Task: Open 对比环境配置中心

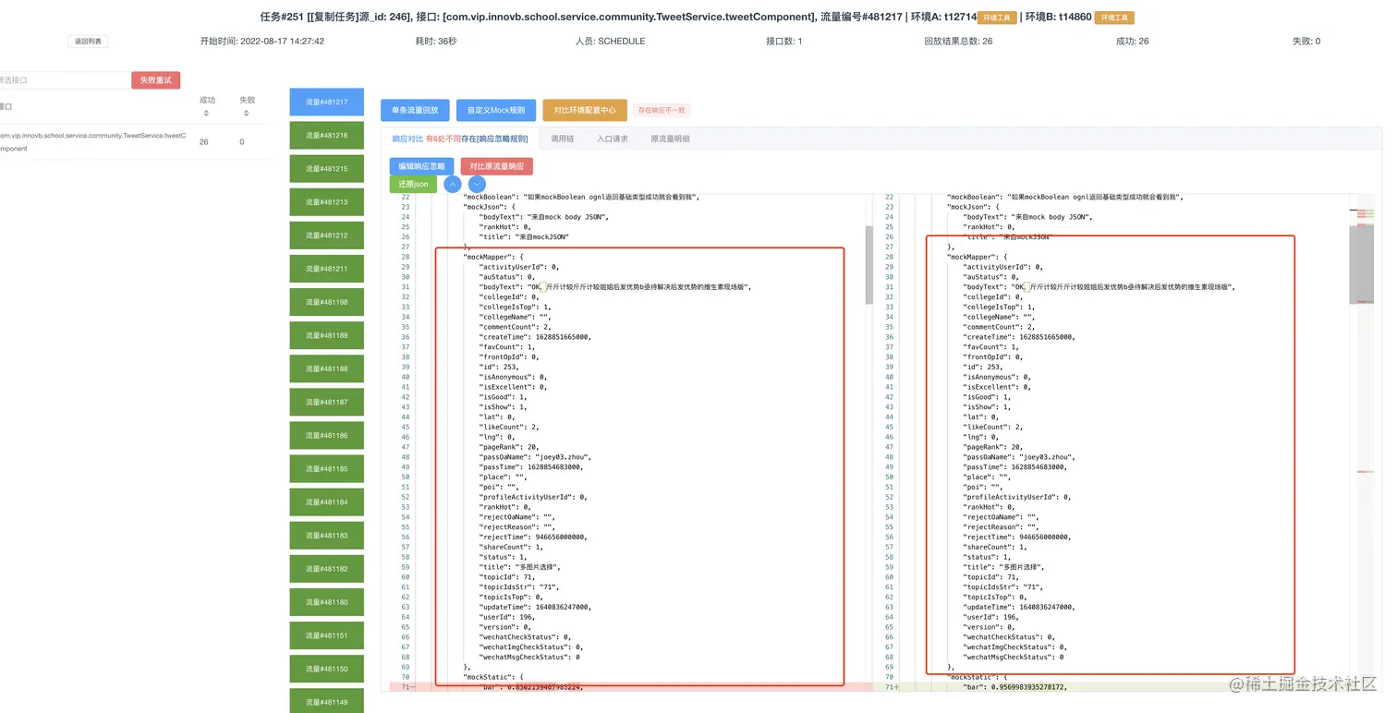Action: (585, 110)
